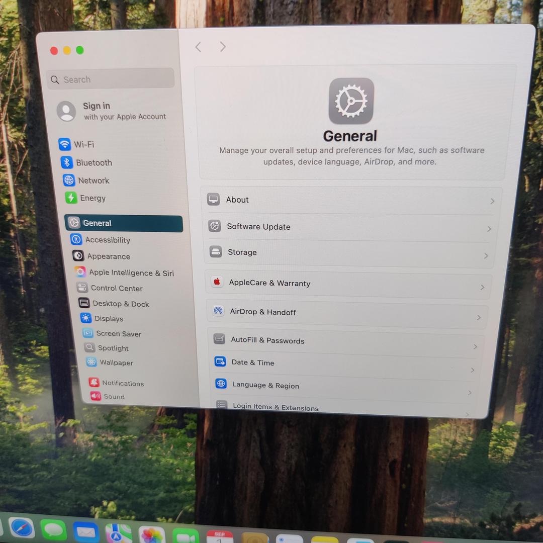Select the Network globe icon in sidebar
543x543 pixels.
[x=69, y=180]
